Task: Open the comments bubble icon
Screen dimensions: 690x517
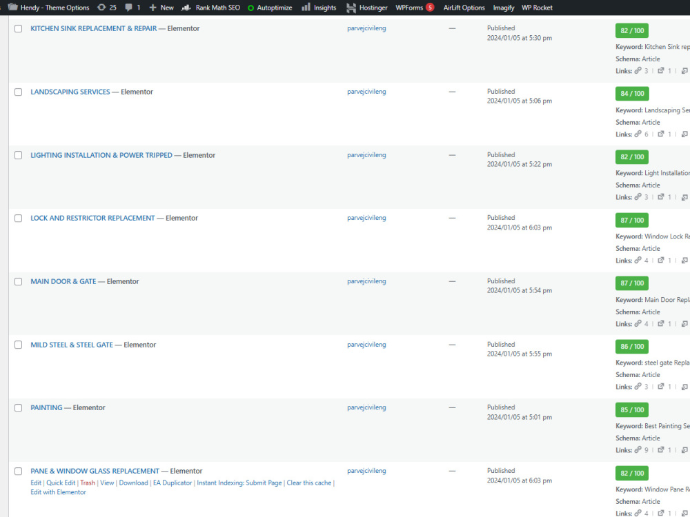Action: click(128, 8)
